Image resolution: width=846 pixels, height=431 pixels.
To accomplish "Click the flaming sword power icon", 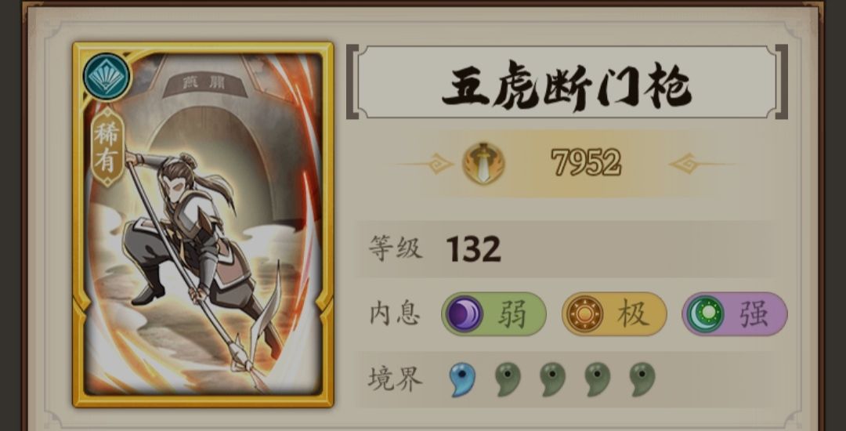I will pos(484,163).
